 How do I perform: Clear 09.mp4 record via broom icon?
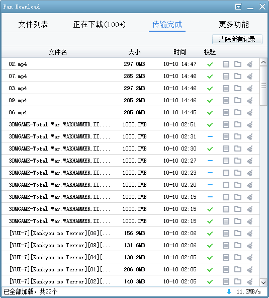[250, 101]
